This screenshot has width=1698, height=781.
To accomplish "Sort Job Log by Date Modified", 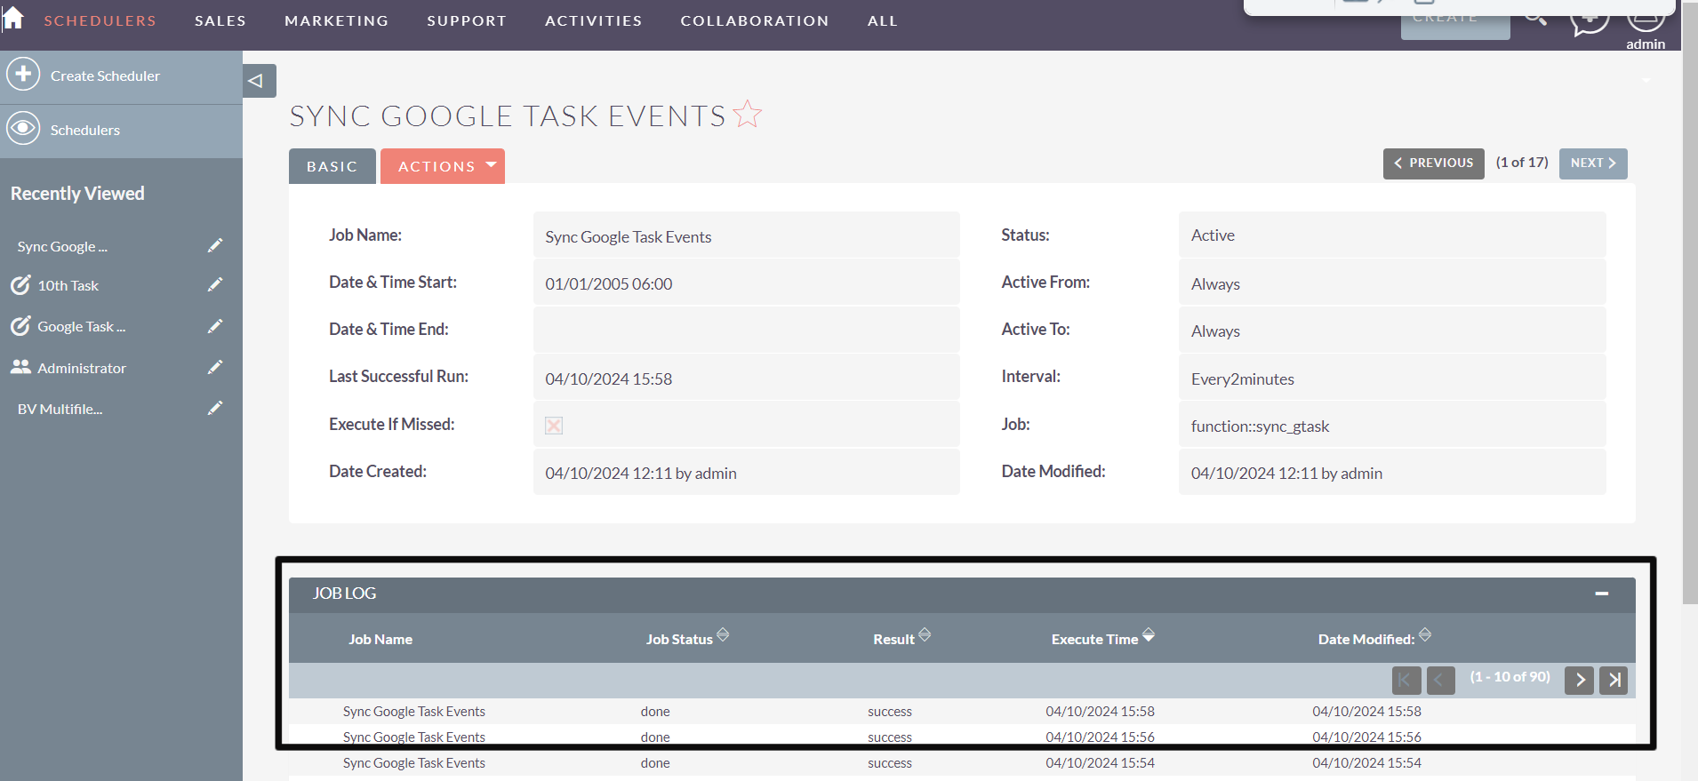I will 1425,634.
